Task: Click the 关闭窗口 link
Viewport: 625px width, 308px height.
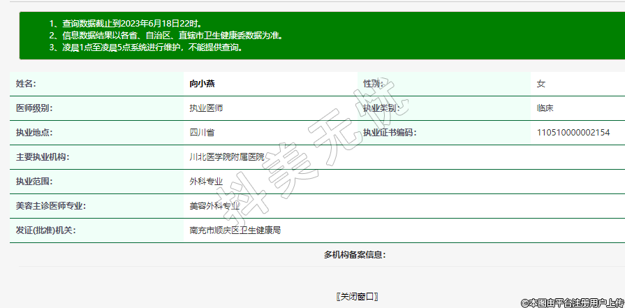Action: coord(357,297)
